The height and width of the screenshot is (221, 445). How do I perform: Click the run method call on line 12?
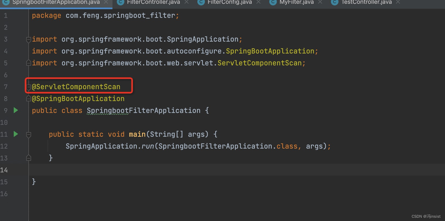[148, 146]
